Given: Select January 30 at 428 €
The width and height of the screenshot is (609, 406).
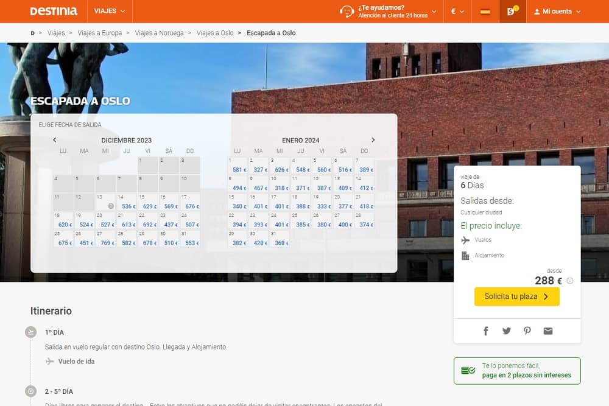Looking at the screenshot, I should (258, 239).
